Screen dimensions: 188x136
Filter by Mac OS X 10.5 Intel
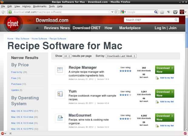pyautogui.click(x=22, y=123)
